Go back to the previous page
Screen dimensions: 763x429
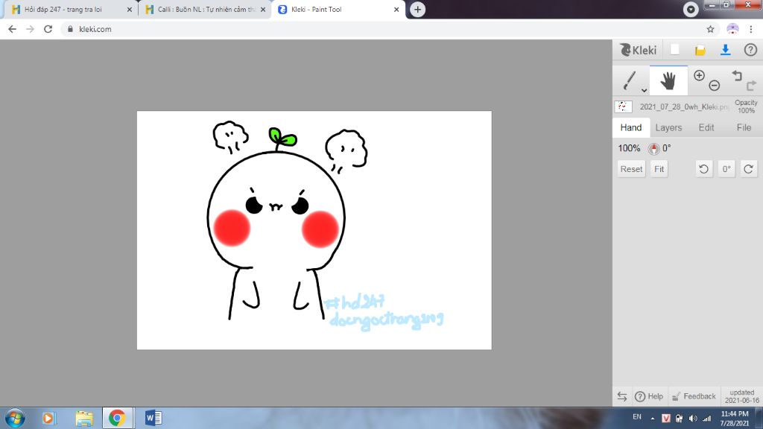click(x=12, y=29)
